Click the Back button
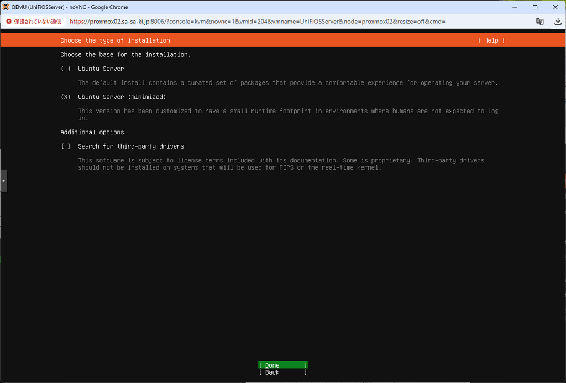Screen dimensions: 566x383 tap(283, 372)
